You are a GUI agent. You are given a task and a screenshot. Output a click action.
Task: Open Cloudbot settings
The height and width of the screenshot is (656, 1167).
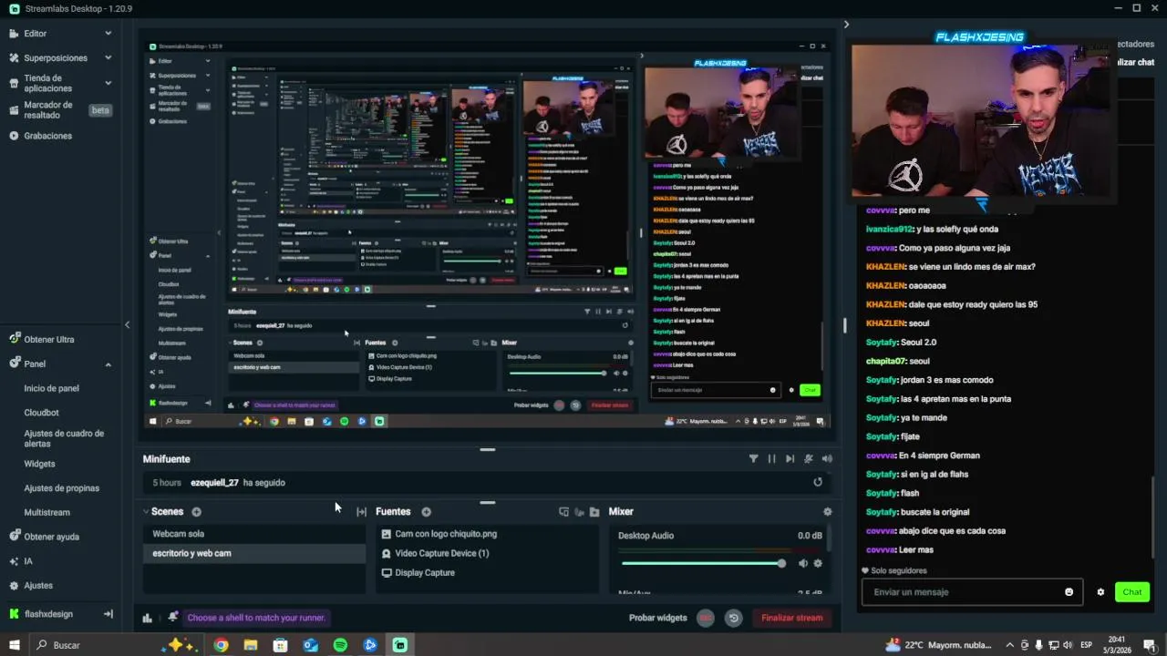(x=41, y=413)
